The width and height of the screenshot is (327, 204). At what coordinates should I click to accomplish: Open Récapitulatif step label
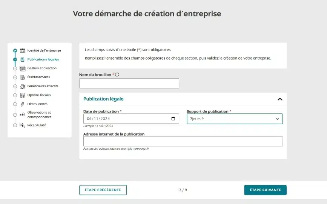coord(37,125)
